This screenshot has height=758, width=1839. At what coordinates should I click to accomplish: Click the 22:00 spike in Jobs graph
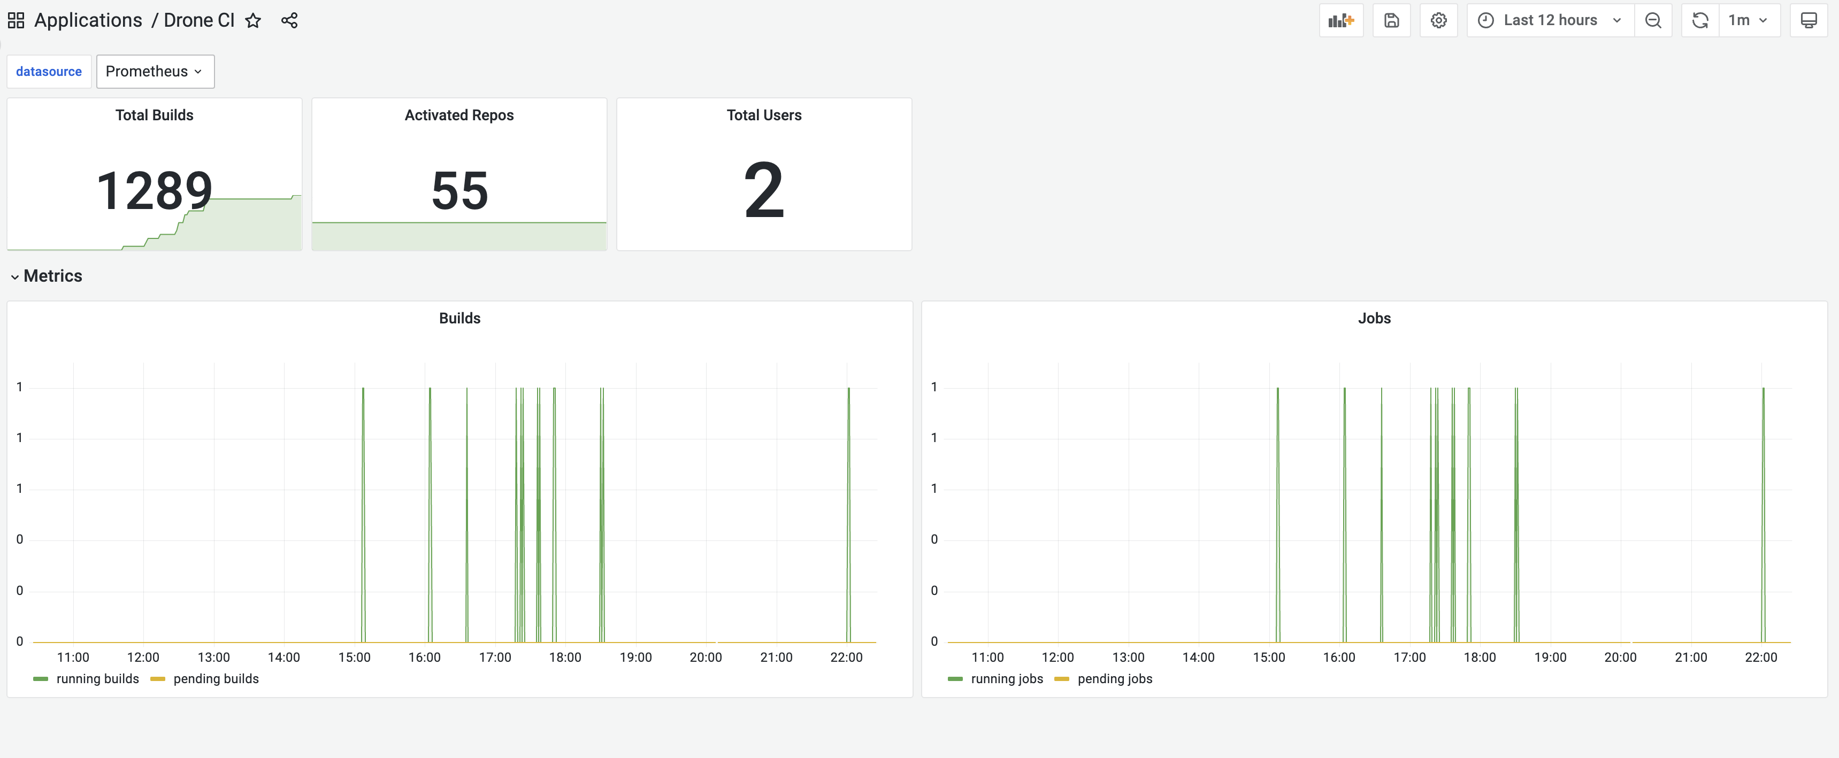1763,514
